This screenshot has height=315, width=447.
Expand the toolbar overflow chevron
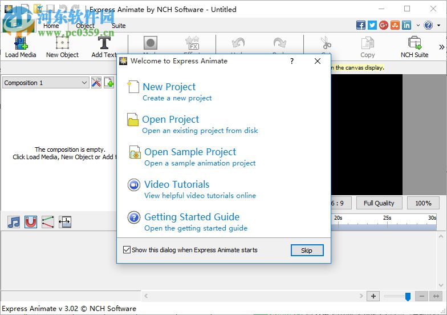coord(441,47)
